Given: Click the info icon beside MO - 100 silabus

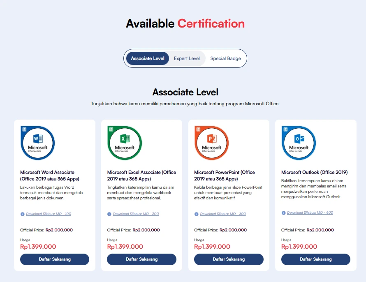Looking at the screenshot, I should pyautogui.click(x=22, y=214).
